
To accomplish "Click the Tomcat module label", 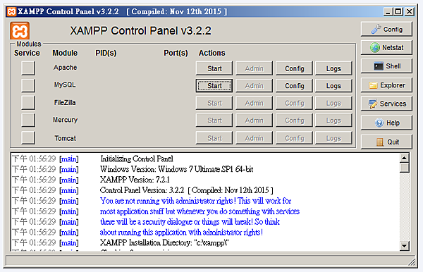I will pyautogui.click(x=66, y=138).
